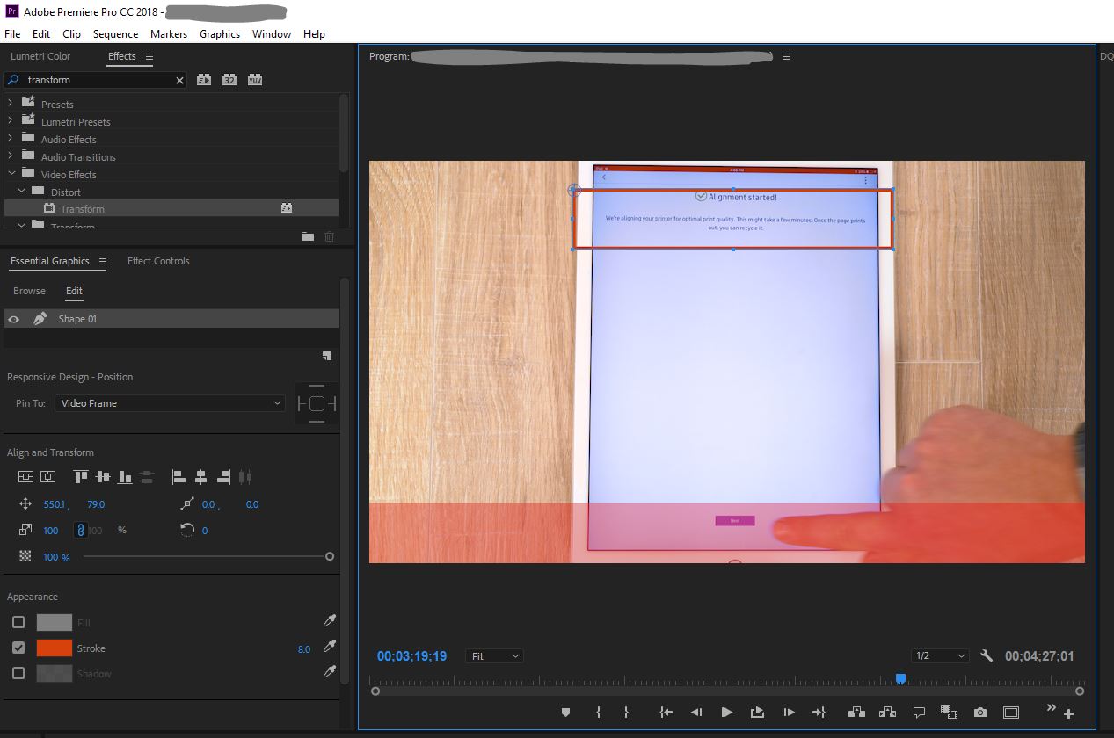Open the Pin To dropdown showing Video Frame
Image resolution: width=1114 pixels, height=738 pixels.
point(170,403)
